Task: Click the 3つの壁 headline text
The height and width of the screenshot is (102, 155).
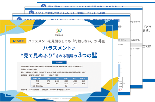Action: 88,55
